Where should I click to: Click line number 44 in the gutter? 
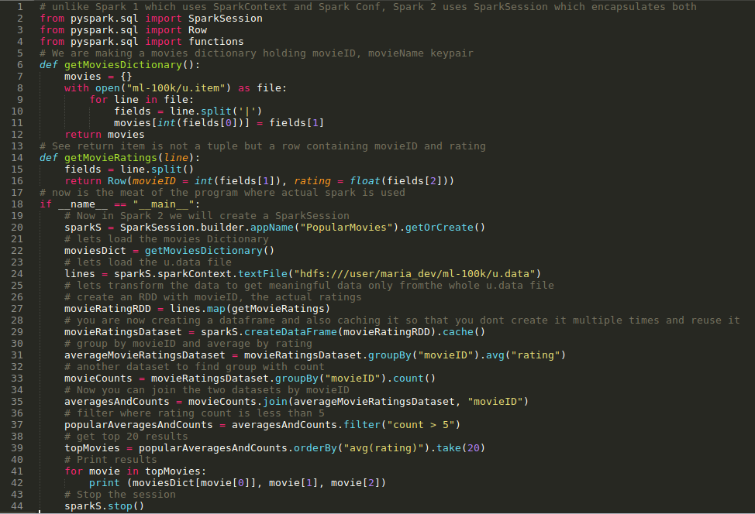click(17, 505)
